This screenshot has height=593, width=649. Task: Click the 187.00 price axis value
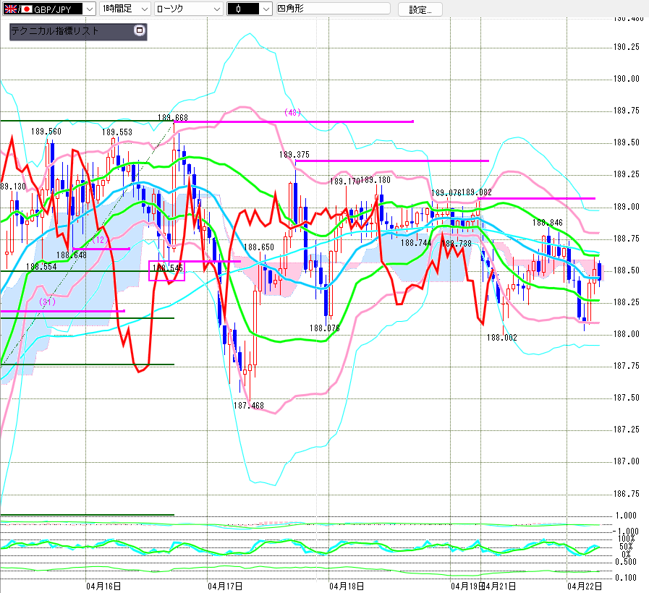tap(627, 461)
